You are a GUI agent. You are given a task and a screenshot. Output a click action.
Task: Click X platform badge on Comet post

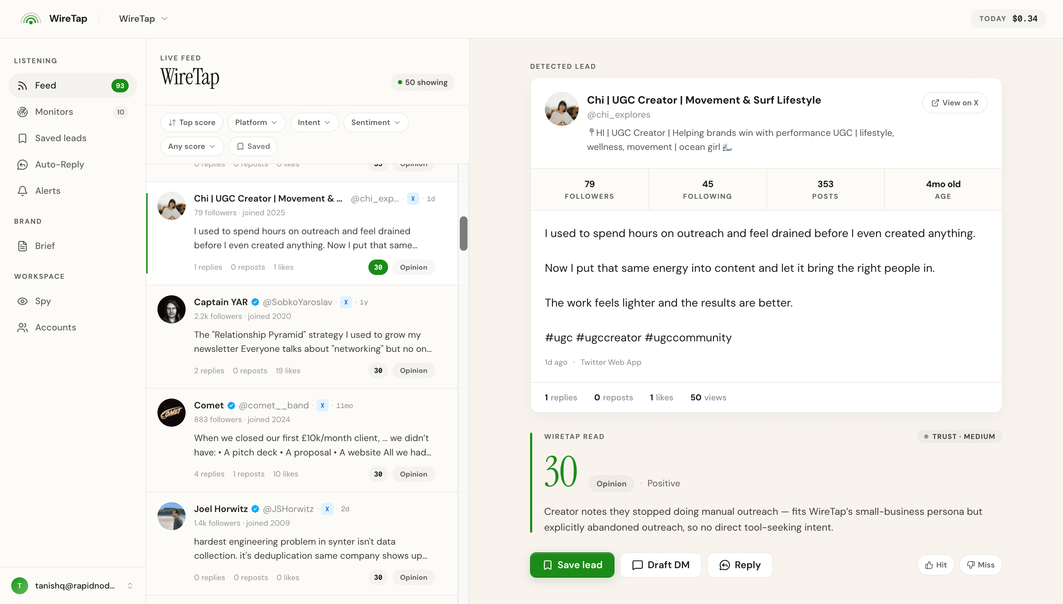(x=322, y=406)
